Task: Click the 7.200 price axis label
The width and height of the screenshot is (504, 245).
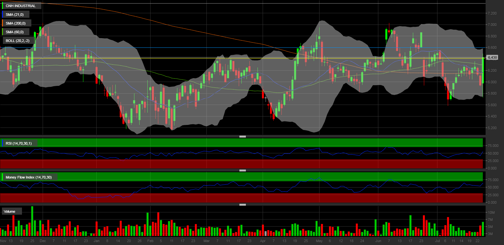Action: tap(492, 13)
